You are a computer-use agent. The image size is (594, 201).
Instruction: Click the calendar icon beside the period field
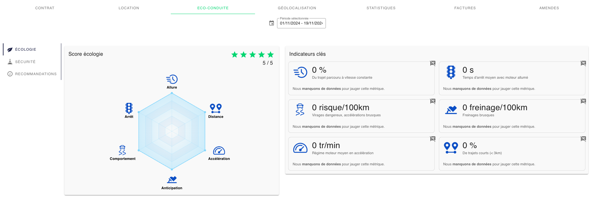point(272,23)
